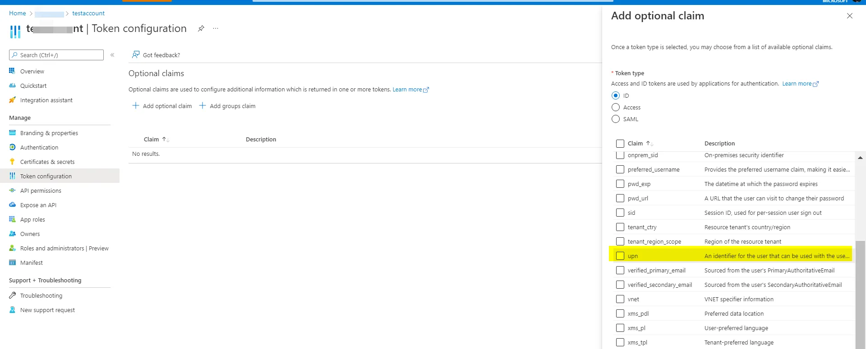The width and height of the screenshot is (866, 349).
Task: Check the verified_secondary_email claim
Action: pos(620,285)
